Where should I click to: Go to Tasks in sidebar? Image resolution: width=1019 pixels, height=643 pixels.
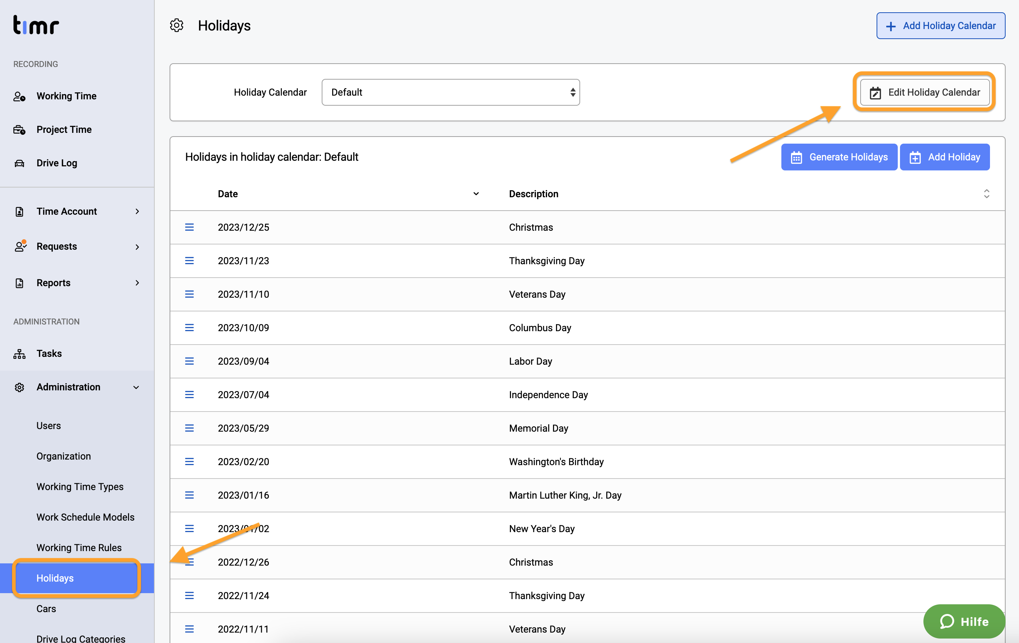point(49,354)
